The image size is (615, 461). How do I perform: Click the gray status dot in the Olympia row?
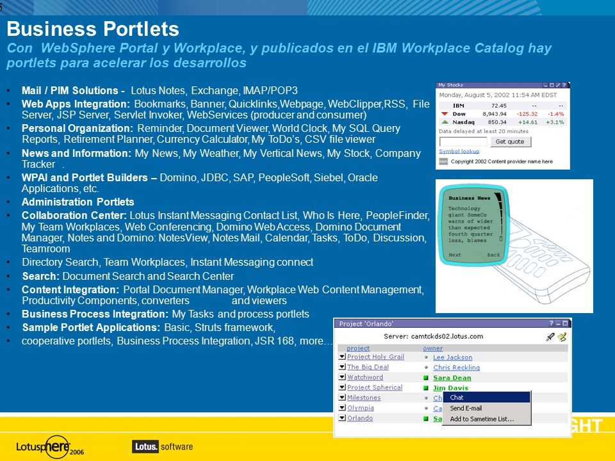point(427,408)
